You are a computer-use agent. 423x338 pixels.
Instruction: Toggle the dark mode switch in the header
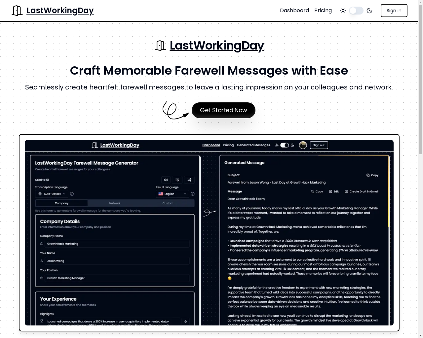[356, 11]
